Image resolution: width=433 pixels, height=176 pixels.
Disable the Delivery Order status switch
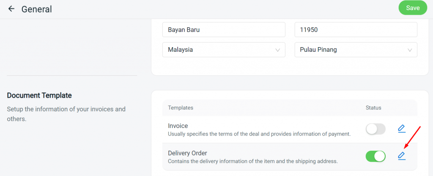click(375, 157)
